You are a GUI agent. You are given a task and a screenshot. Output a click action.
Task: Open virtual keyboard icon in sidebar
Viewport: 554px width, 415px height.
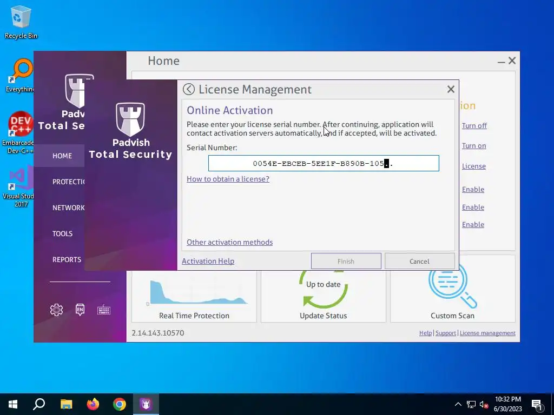[104, 310]
